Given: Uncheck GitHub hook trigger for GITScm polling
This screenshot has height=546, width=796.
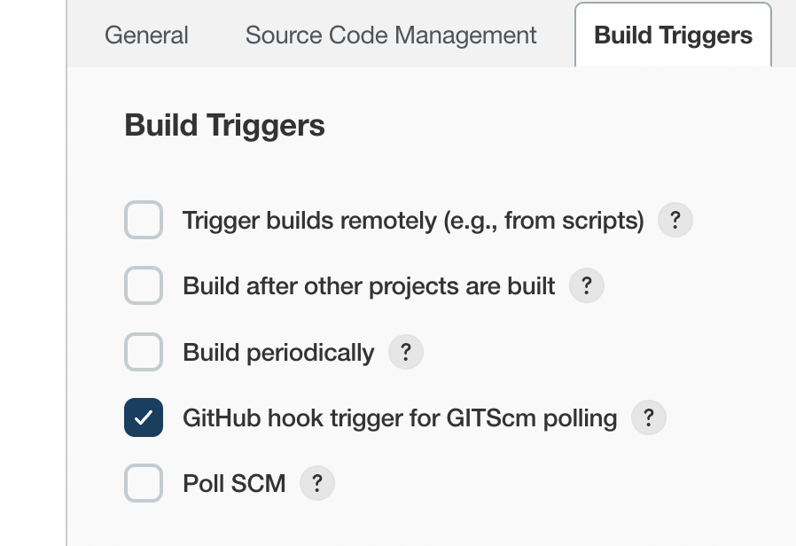Looking at the screenshot, I should point(144,417).
